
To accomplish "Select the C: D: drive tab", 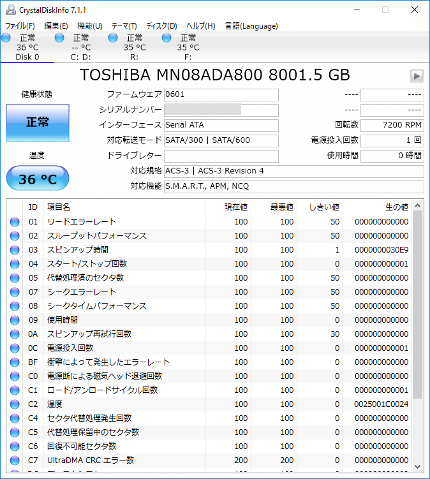I will coord(80,47).
